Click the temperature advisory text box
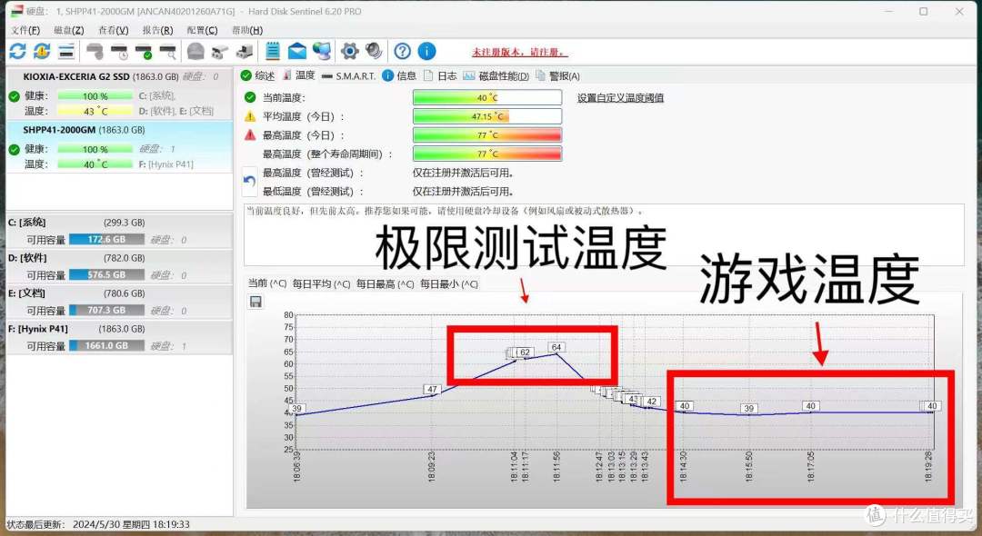The image size is (982, 536). pos(604,234)
